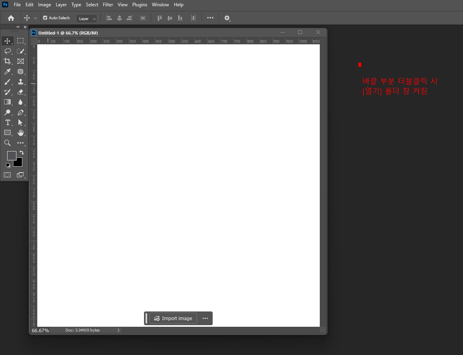Select the healing patch tool beside Eyedropper
Screen dimensions: 463x355
click(x=20, y=71)
